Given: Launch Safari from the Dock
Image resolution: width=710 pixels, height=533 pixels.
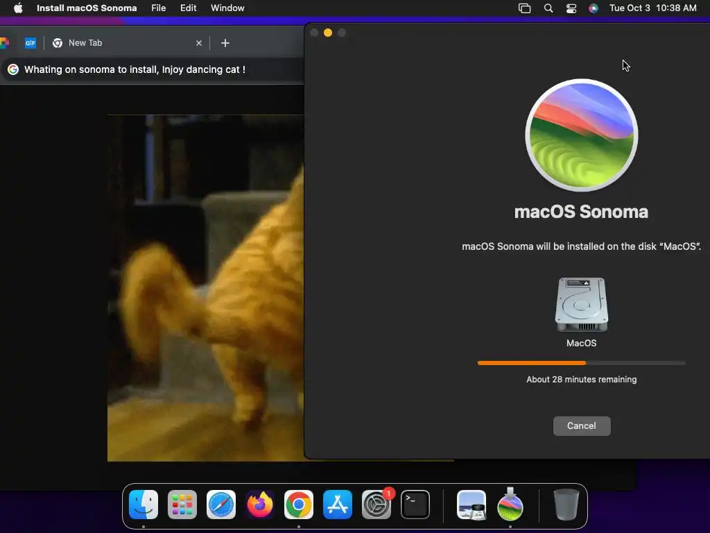Looking at the screenshot, I should click(x=221, y=505).
